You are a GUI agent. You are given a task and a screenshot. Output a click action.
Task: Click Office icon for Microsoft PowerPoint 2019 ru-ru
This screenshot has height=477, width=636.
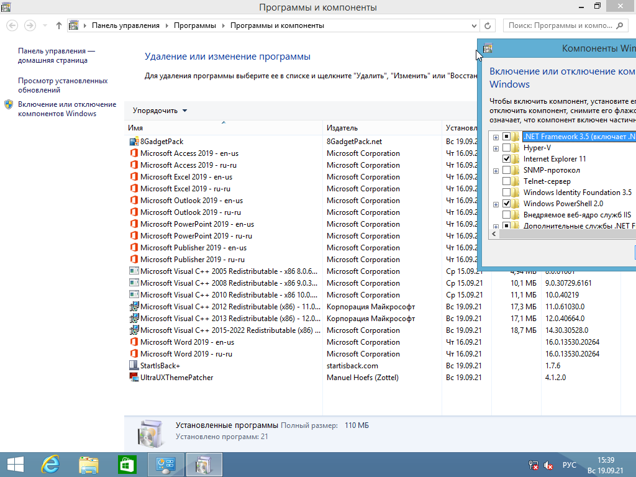pos(134,235)
